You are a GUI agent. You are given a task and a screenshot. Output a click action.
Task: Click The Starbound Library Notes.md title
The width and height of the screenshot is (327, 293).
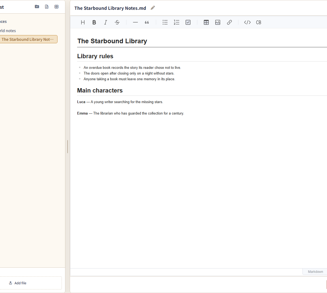[110, 8]
